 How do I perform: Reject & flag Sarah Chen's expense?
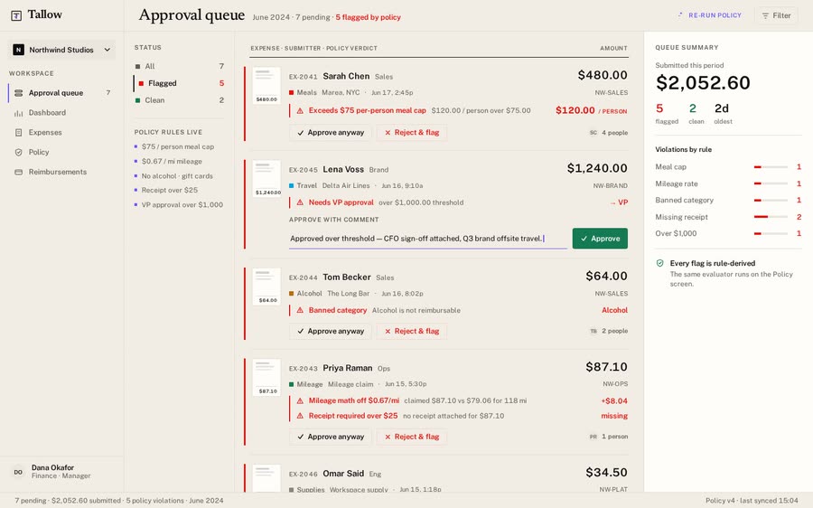tap(412, 133)
